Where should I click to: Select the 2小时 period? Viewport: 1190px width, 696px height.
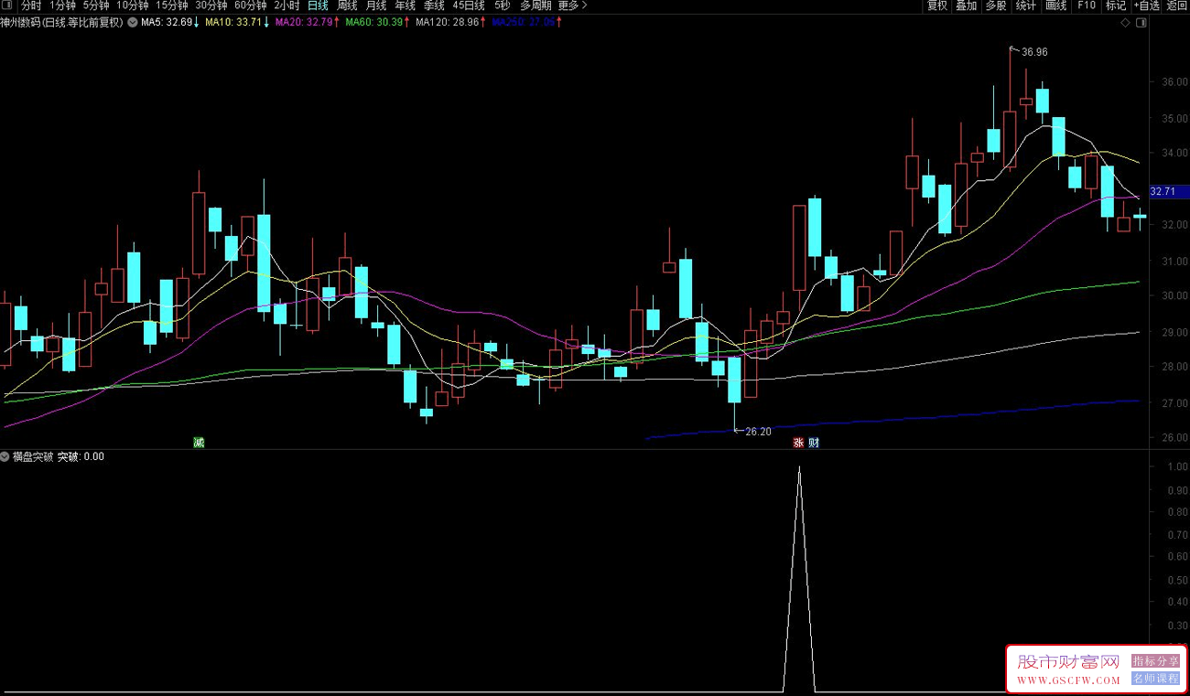click(287, 5)
